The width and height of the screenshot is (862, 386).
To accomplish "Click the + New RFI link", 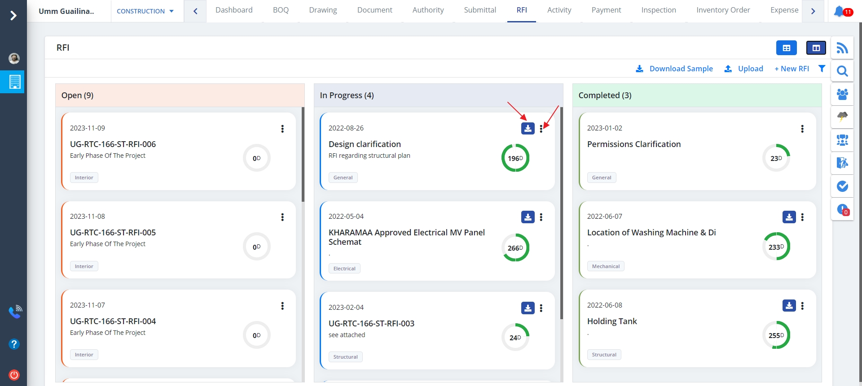I will [792, 69].
